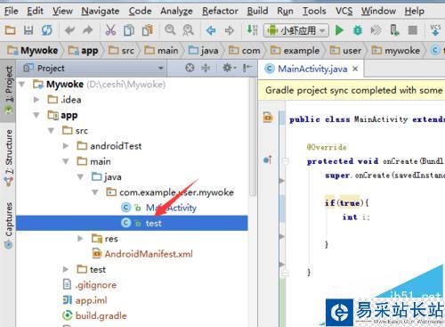Click the green Run button
The width and height of the screenshot is (445, 327).
click(339, 30)
